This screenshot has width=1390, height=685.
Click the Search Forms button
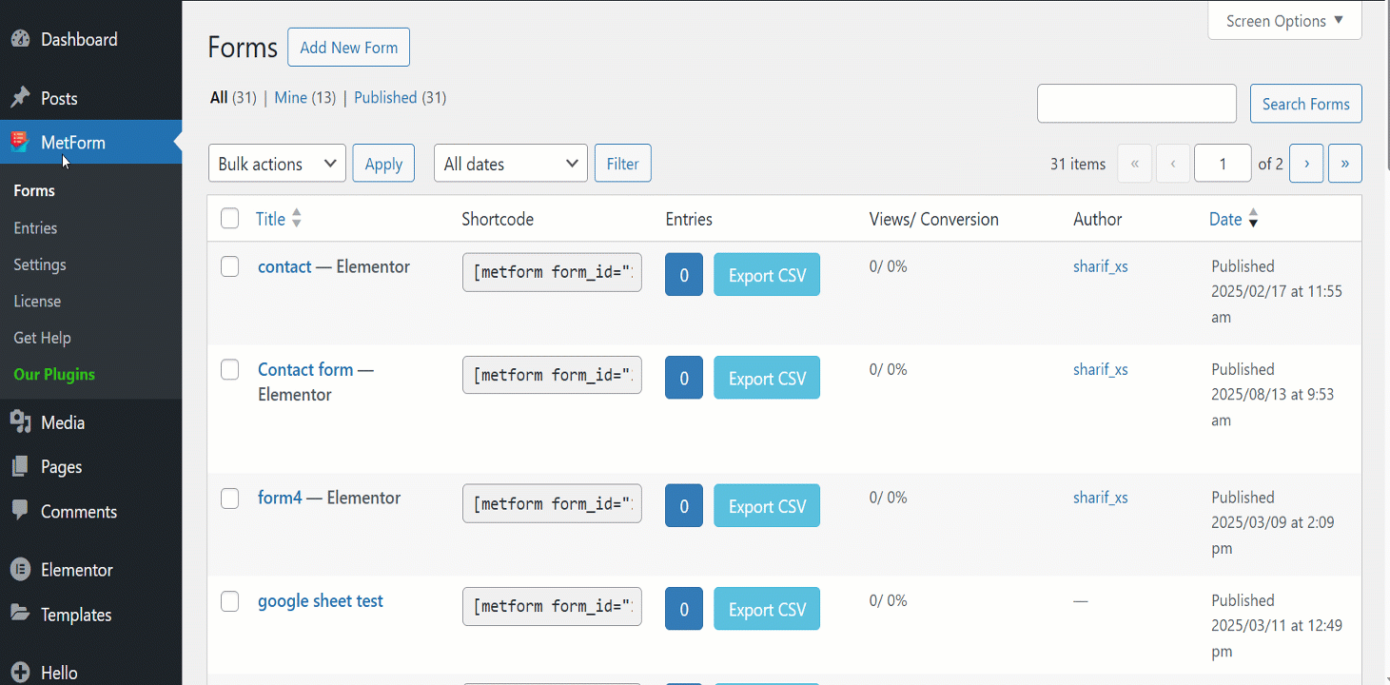1305,104
